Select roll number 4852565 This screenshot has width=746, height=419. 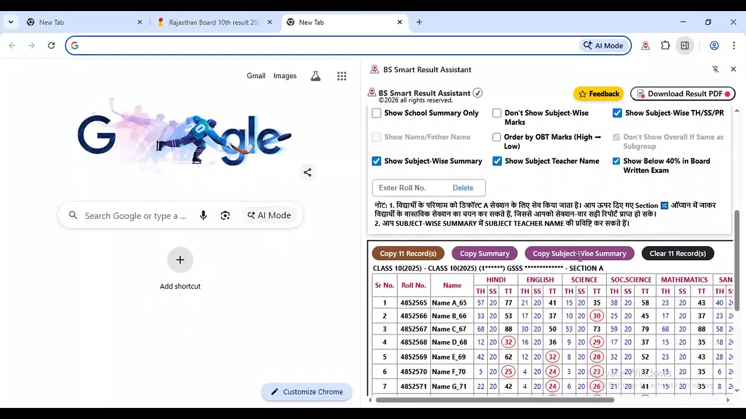(x=413, y=303)
